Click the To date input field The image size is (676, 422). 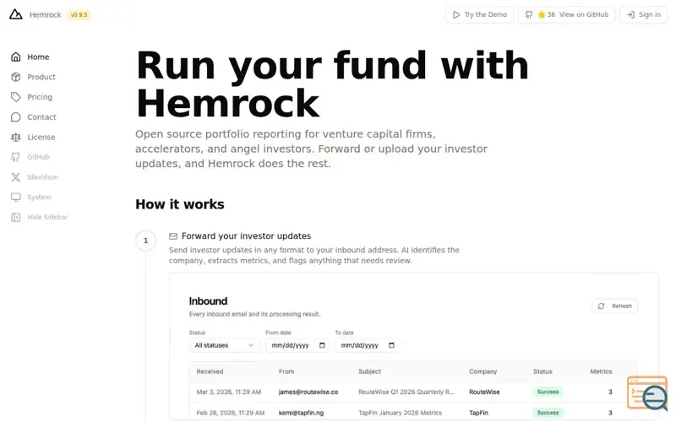click(367, 345)
